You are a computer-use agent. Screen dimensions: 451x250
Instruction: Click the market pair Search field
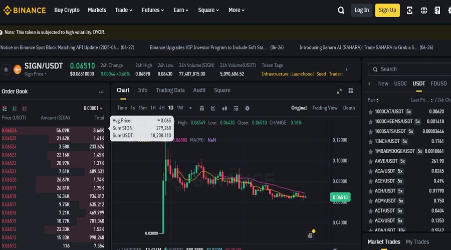tap(409, 69)
